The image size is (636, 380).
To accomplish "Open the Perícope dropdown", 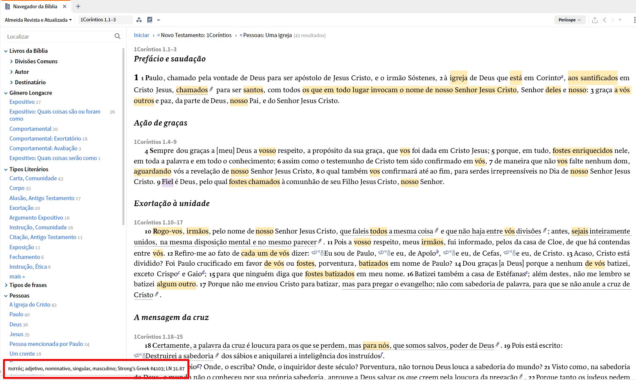I will coord(570,20).
